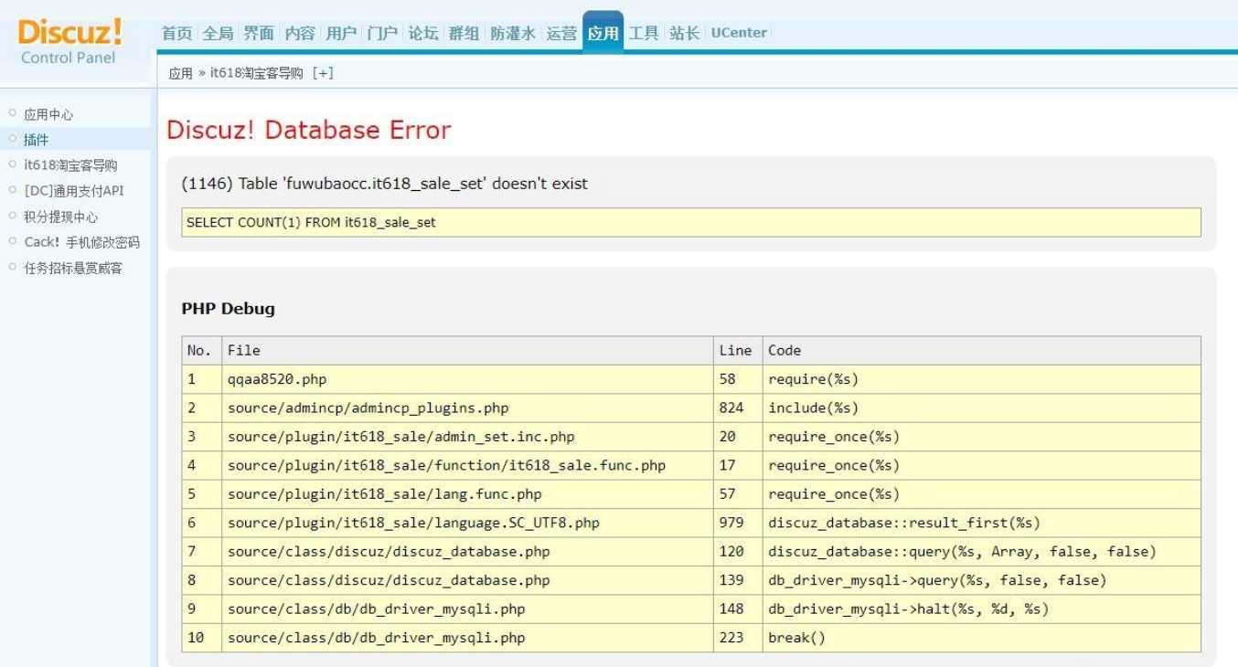The width and height of the screenshot is (1238, 667).
Task: Click the db_driver_mysqli.php file cell in row 10
Action: coord(467,638)
